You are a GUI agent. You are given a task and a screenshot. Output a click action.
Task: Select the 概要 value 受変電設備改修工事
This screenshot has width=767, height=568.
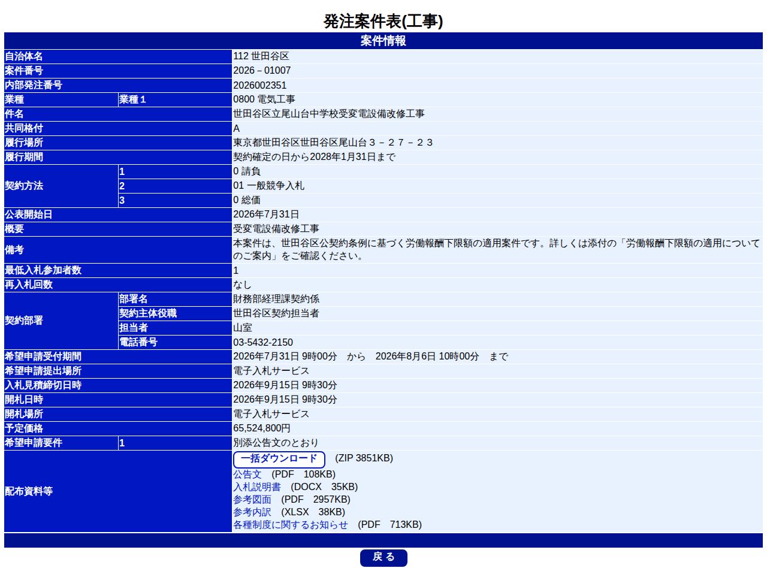(x=276, y=229)
